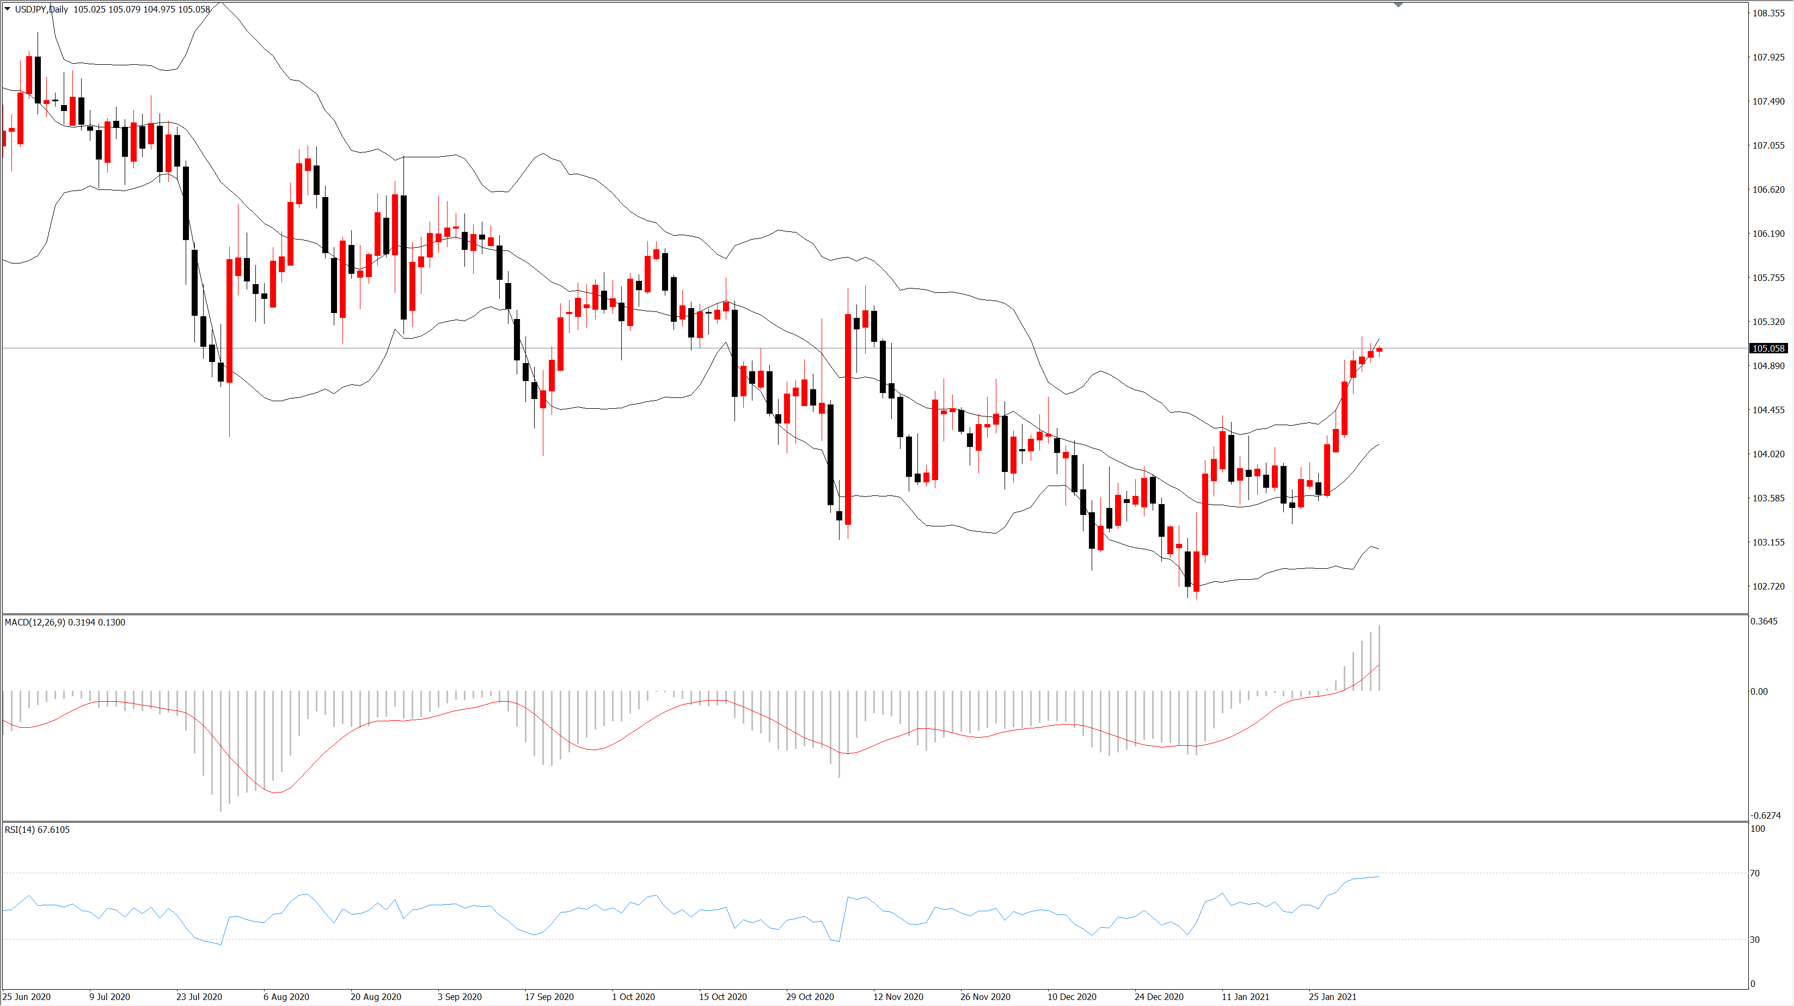Click the RSI 100 scale label
Screen dimensions: 1794x1006
click(1758, 829)
